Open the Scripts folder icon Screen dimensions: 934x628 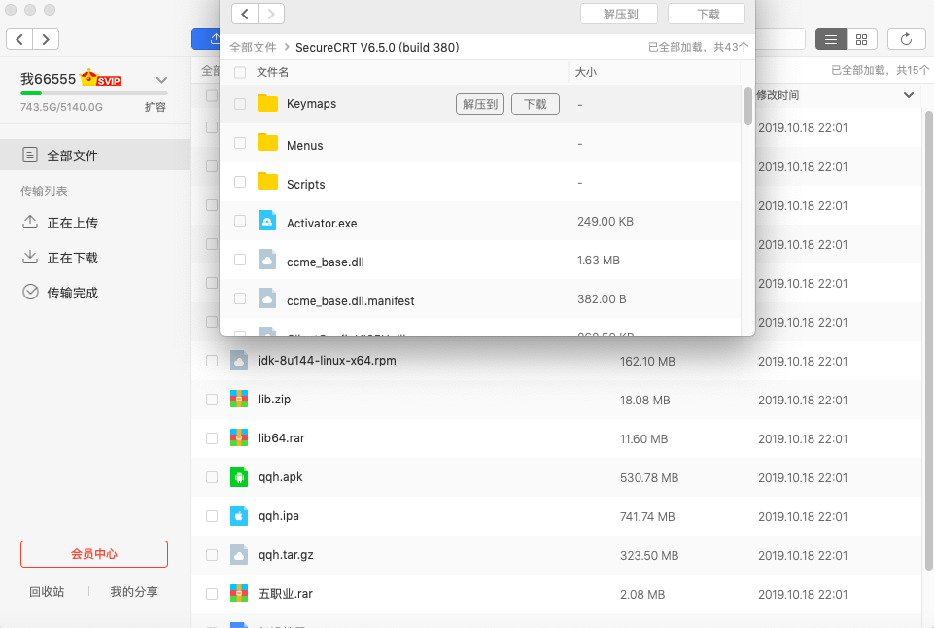pos(267,182)
